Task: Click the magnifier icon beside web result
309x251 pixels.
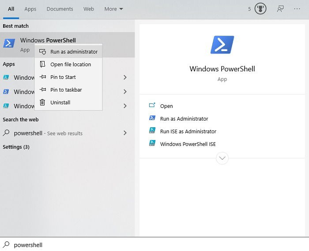Action: click(x=6, y=133)
